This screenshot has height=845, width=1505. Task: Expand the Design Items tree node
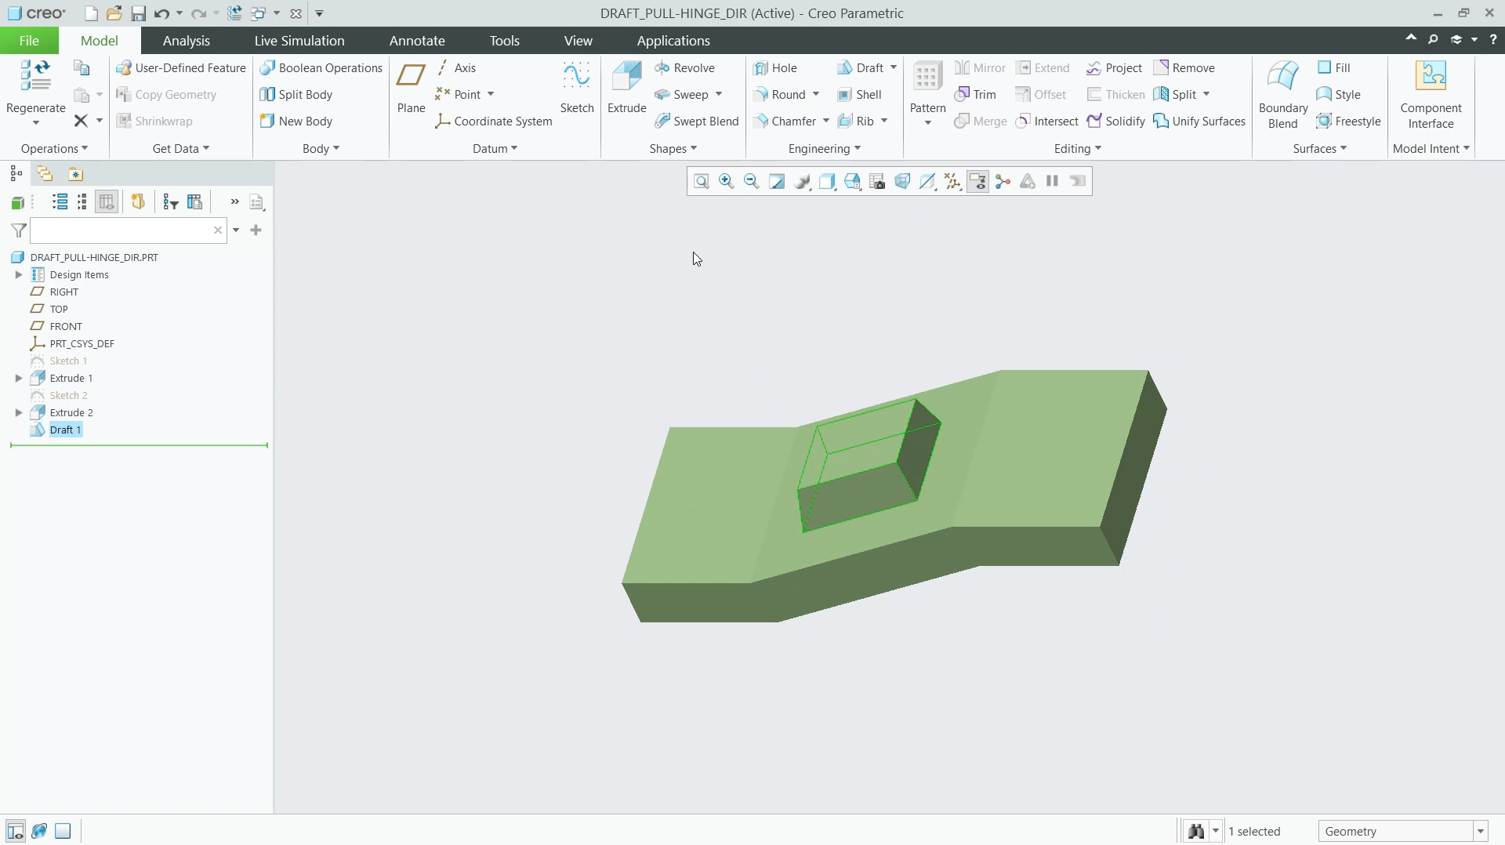[x=19, y=275]
